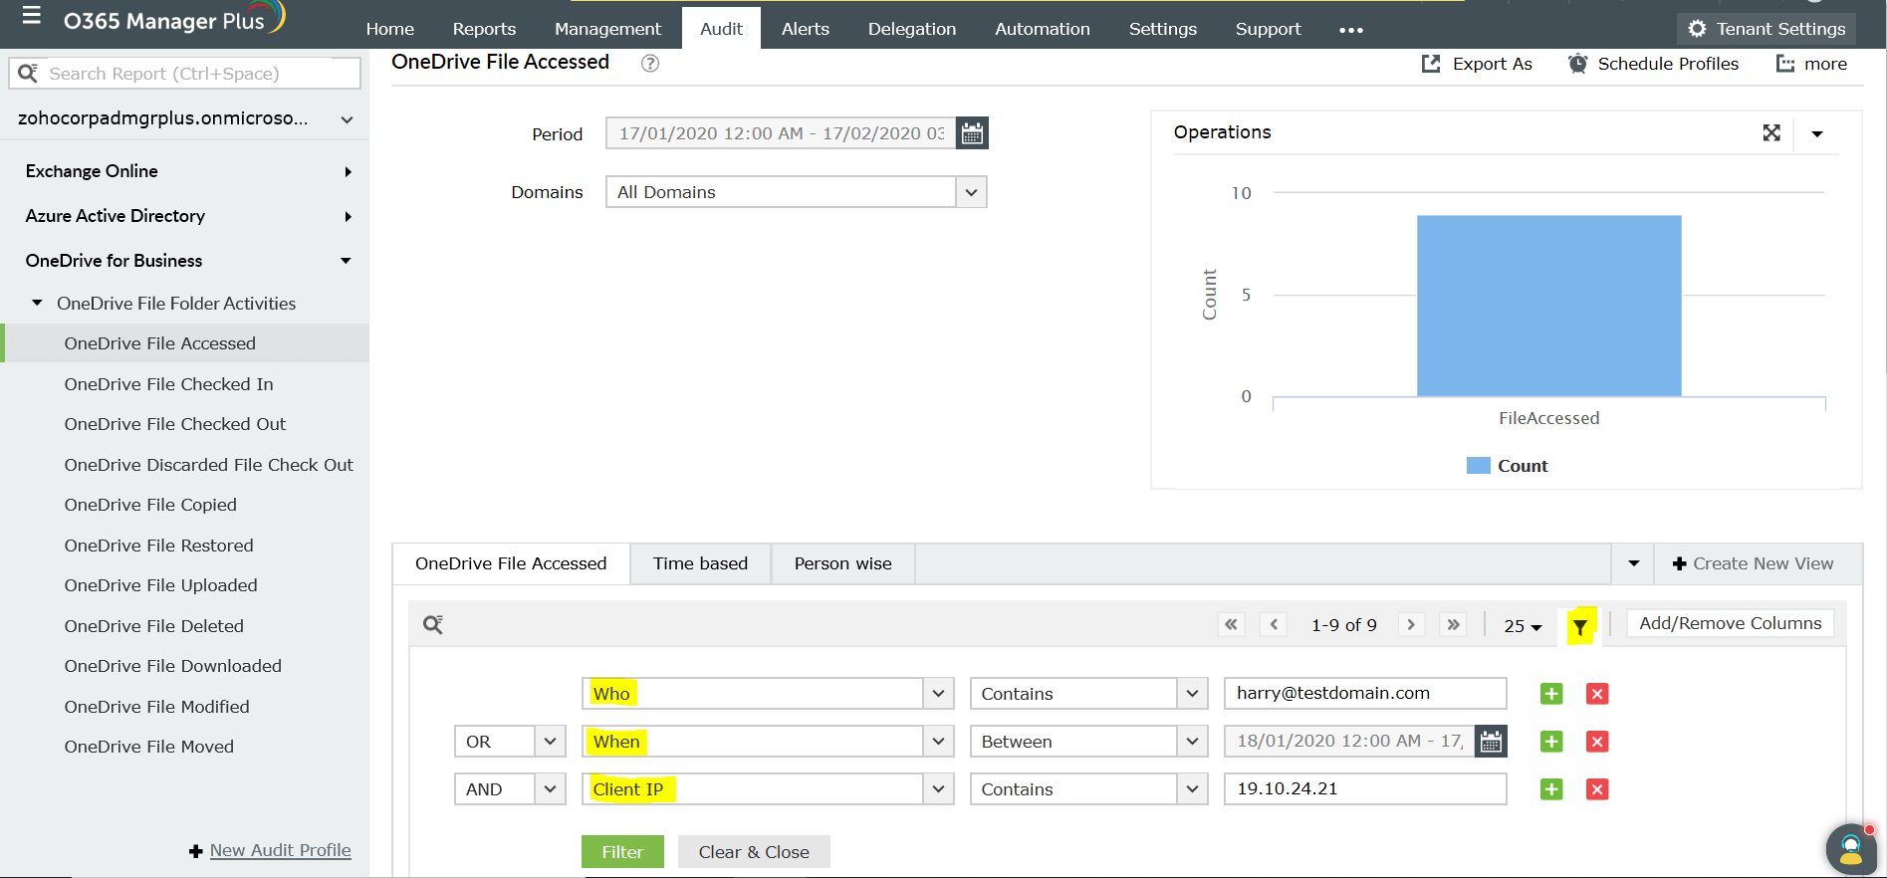Expand Azure Active Directory section

(348, 216)
